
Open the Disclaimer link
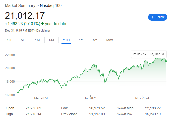point(43,31)
